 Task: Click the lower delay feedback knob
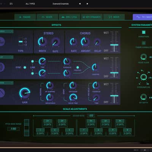[x=67, y=73]
